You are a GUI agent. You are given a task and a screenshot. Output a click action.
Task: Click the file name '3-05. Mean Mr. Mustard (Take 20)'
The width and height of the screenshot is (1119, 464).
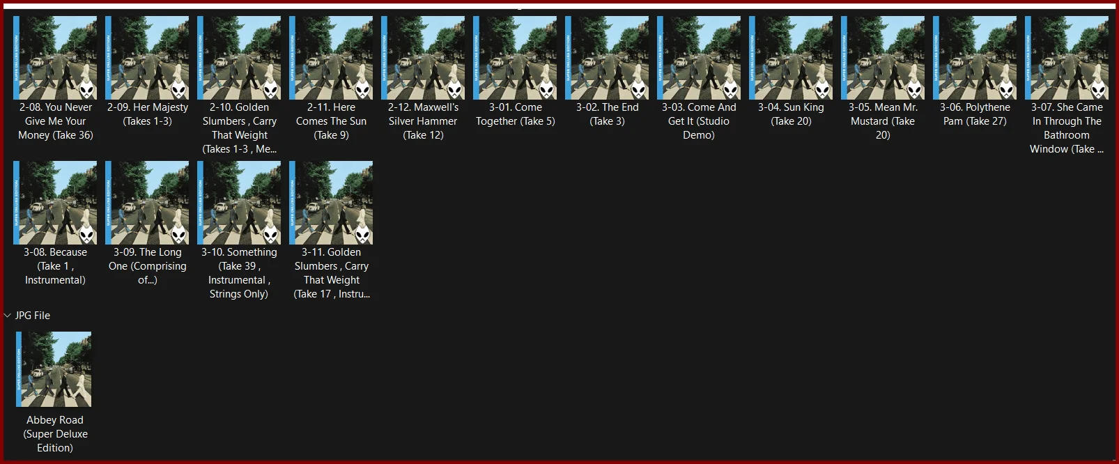click(883, 121)
